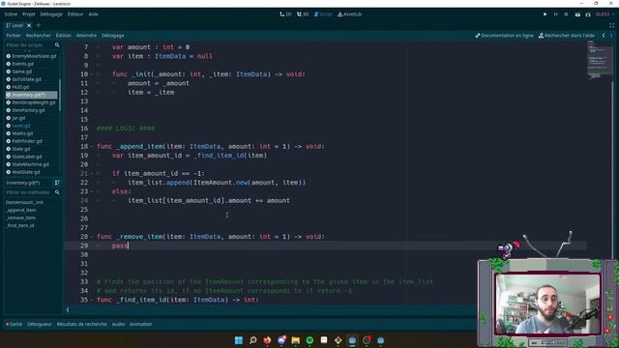This screenshot has height=348, width=619.
Task: Open the Projet menu
Action: (x=28, y=14)
